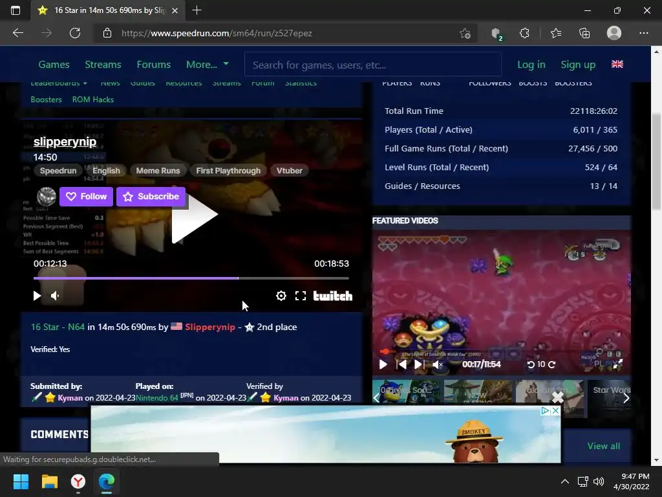Forward featured video 10 seconds

(x=552, y=365)
